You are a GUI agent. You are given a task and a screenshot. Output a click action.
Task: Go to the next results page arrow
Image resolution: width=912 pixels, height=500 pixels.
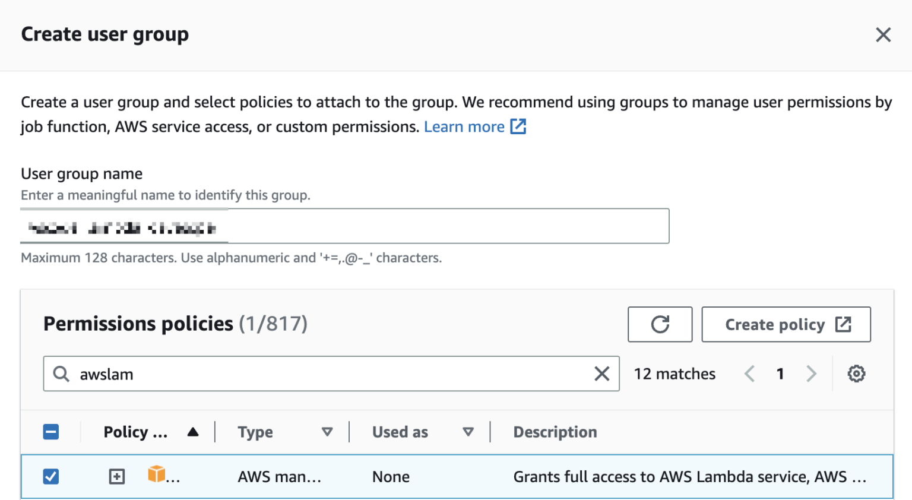coord(812,374)
